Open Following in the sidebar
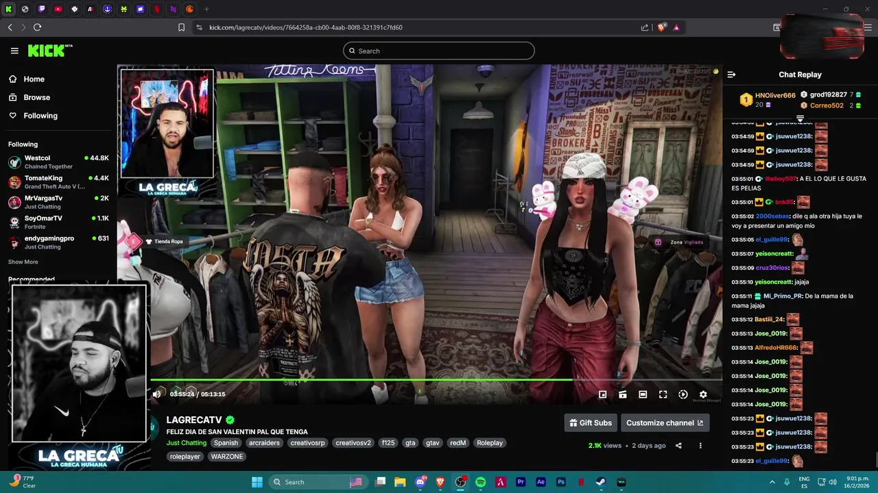 coord(40,116)
